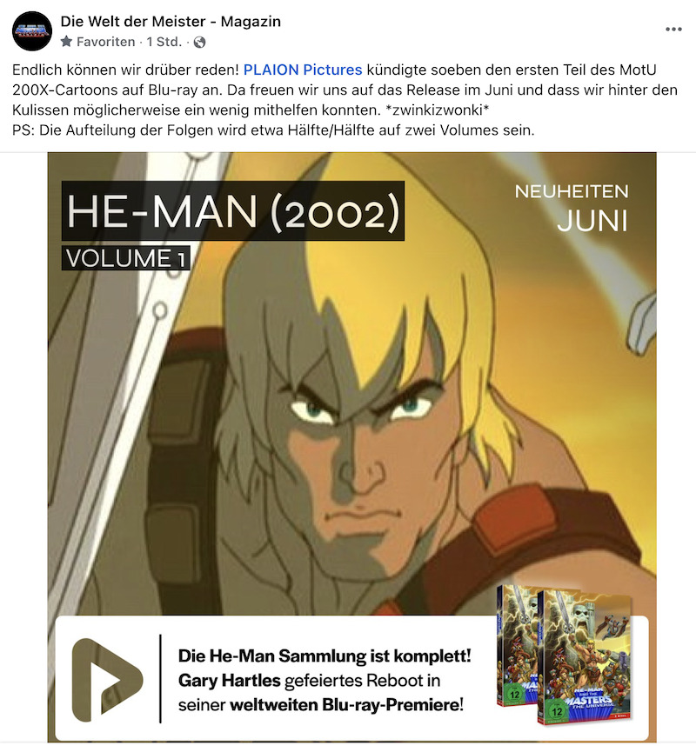
Task: Open the three-dot post options menu
Action: 673,30
